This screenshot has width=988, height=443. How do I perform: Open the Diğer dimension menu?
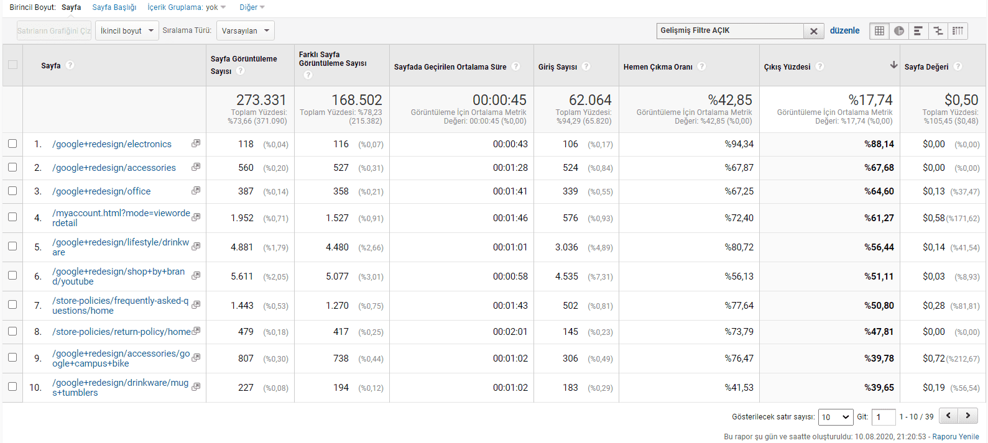(x=252, y=7)
